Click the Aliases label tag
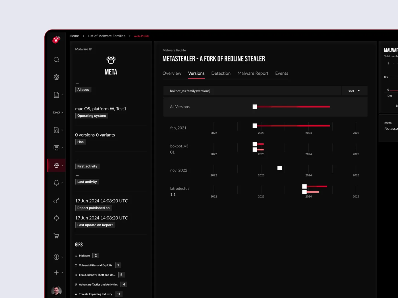The height and width of the screenshot is (298, 398). [x=83, y=89]
